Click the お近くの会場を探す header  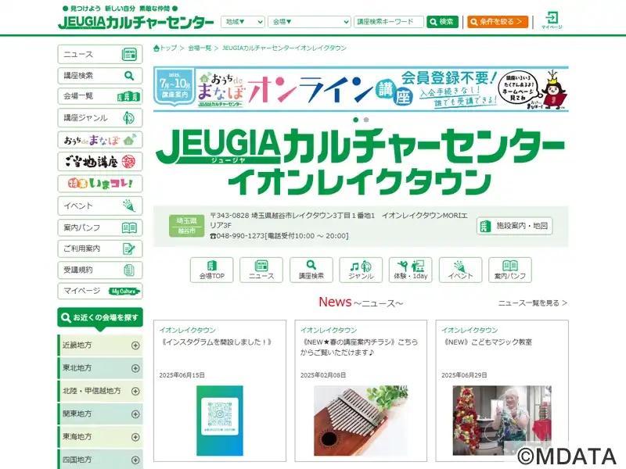[100, 317]
